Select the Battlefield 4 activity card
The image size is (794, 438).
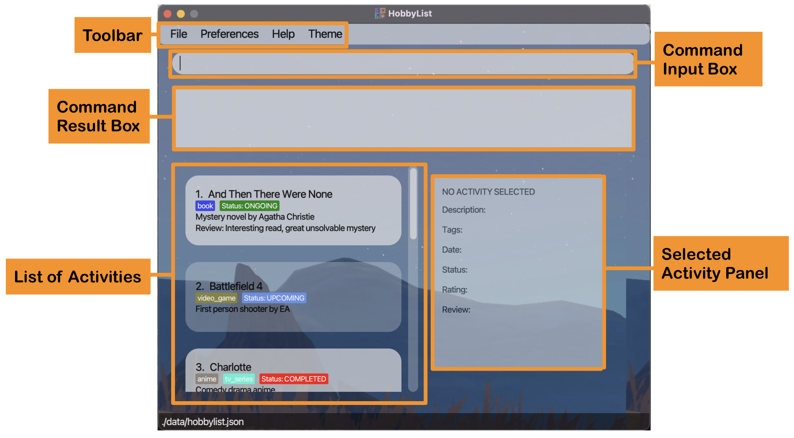coord(293,297)
